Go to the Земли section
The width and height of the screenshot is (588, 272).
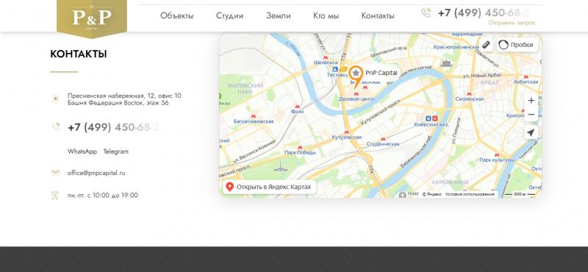click(279, 15)
